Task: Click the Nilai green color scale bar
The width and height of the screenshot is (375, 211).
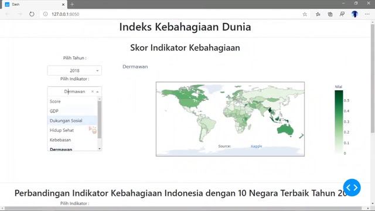Action: [339, 121]
